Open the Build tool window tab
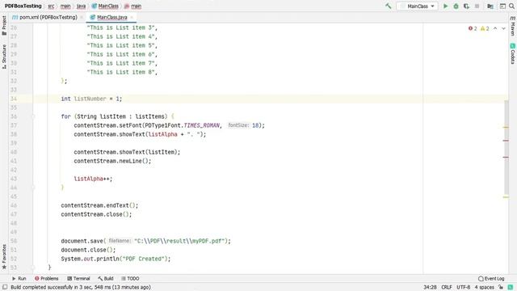This screenshot has width=517, height=291. (x=106, y=278)
